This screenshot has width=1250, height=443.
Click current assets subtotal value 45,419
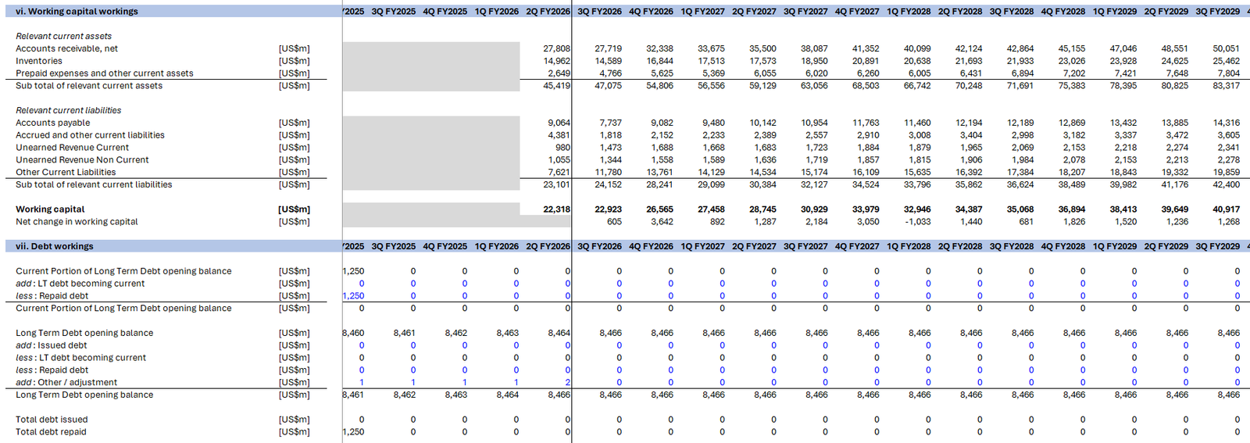[556, 86]
